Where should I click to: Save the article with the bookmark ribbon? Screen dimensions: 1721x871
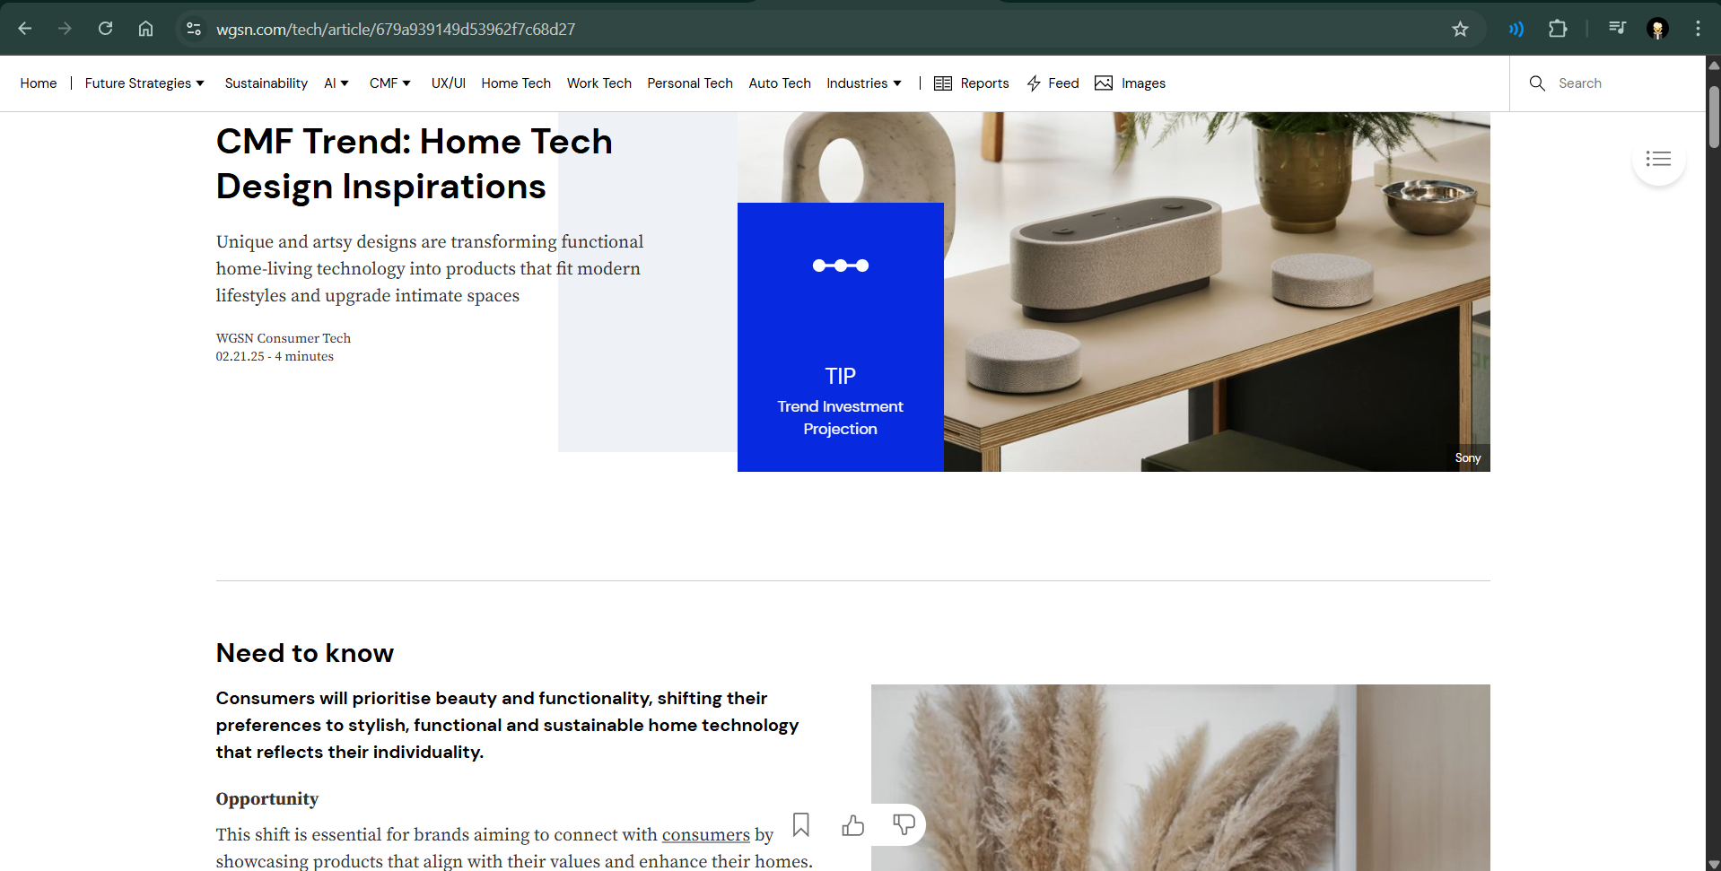[801, 824]
